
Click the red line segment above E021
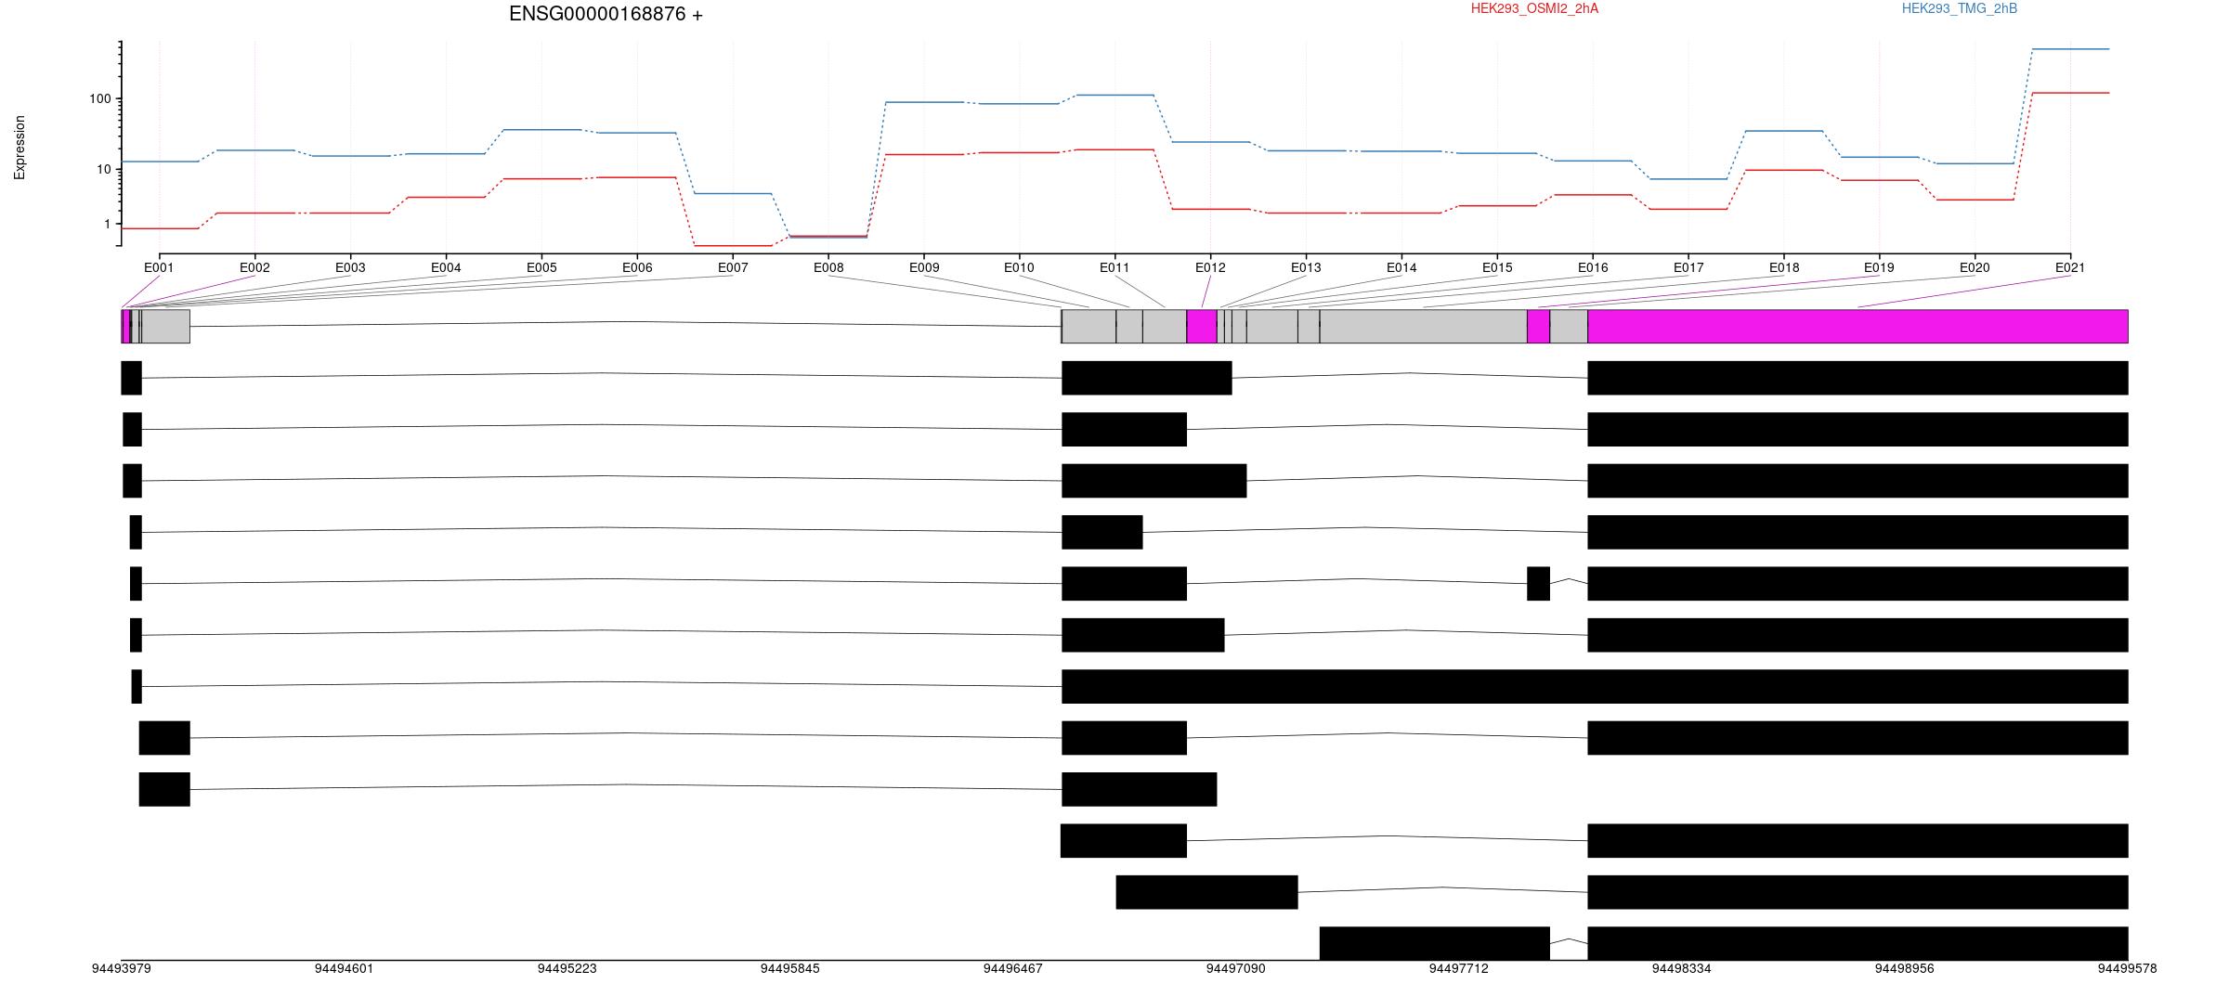click(2070, 93)
